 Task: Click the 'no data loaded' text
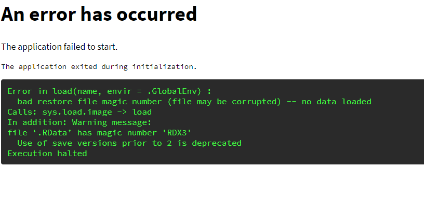click(337, 102)
